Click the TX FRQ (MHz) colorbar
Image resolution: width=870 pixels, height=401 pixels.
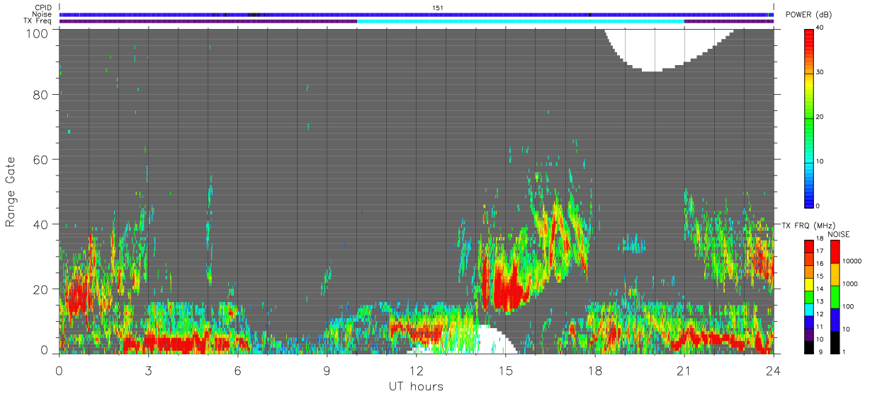click(x=810, y=297)
